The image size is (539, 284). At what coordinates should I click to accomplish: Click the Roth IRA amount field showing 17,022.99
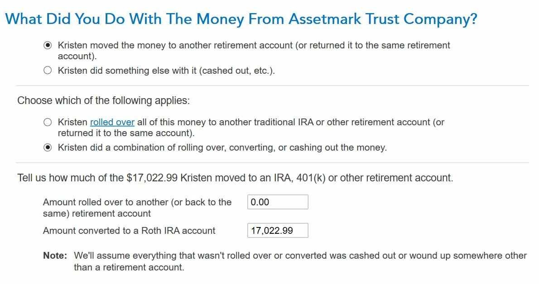tap(278, 231)
